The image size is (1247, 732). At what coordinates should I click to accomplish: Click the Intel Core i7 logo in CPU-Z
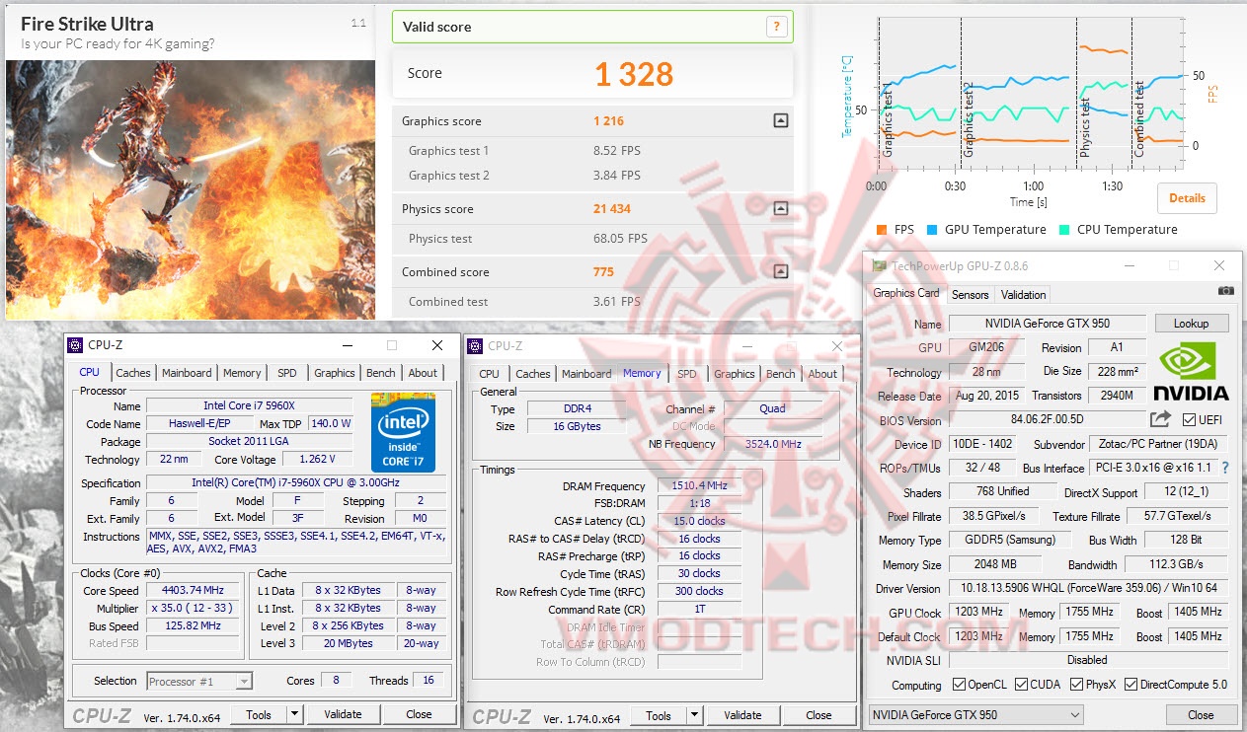(403, 431)
